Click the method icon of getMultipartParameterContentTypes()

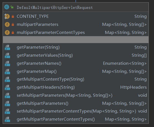(8, 119)
